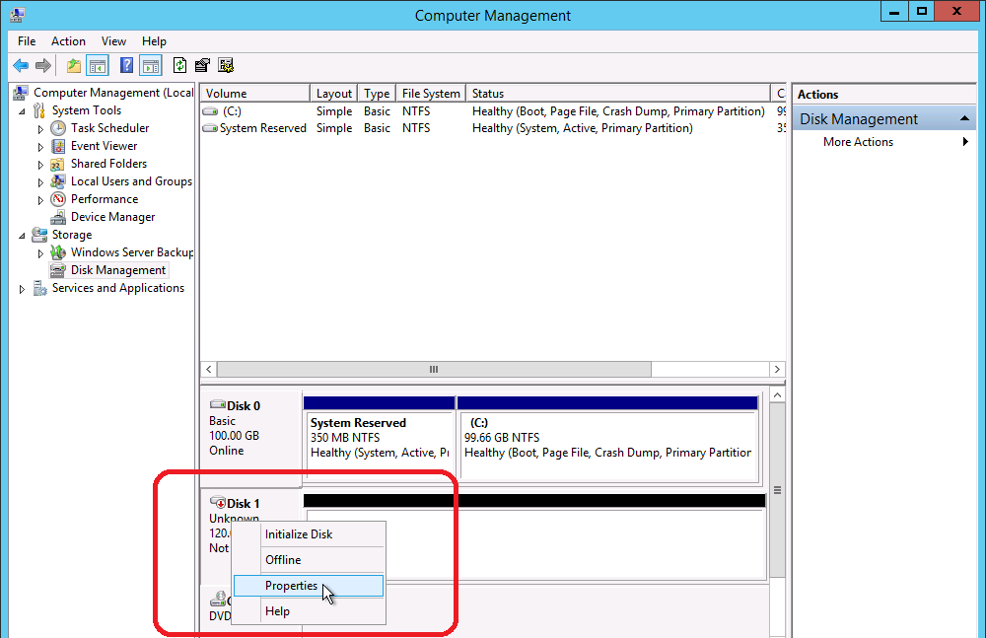Click the Disk 1 unknown disk icon
The height and width of the screenshot is (638, 986).
(218, 503)
